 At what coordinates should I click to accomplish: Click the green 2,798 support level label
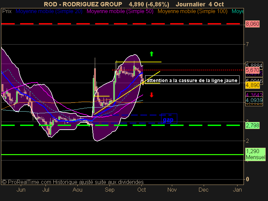pyautogui.click(x=253, y=125)
